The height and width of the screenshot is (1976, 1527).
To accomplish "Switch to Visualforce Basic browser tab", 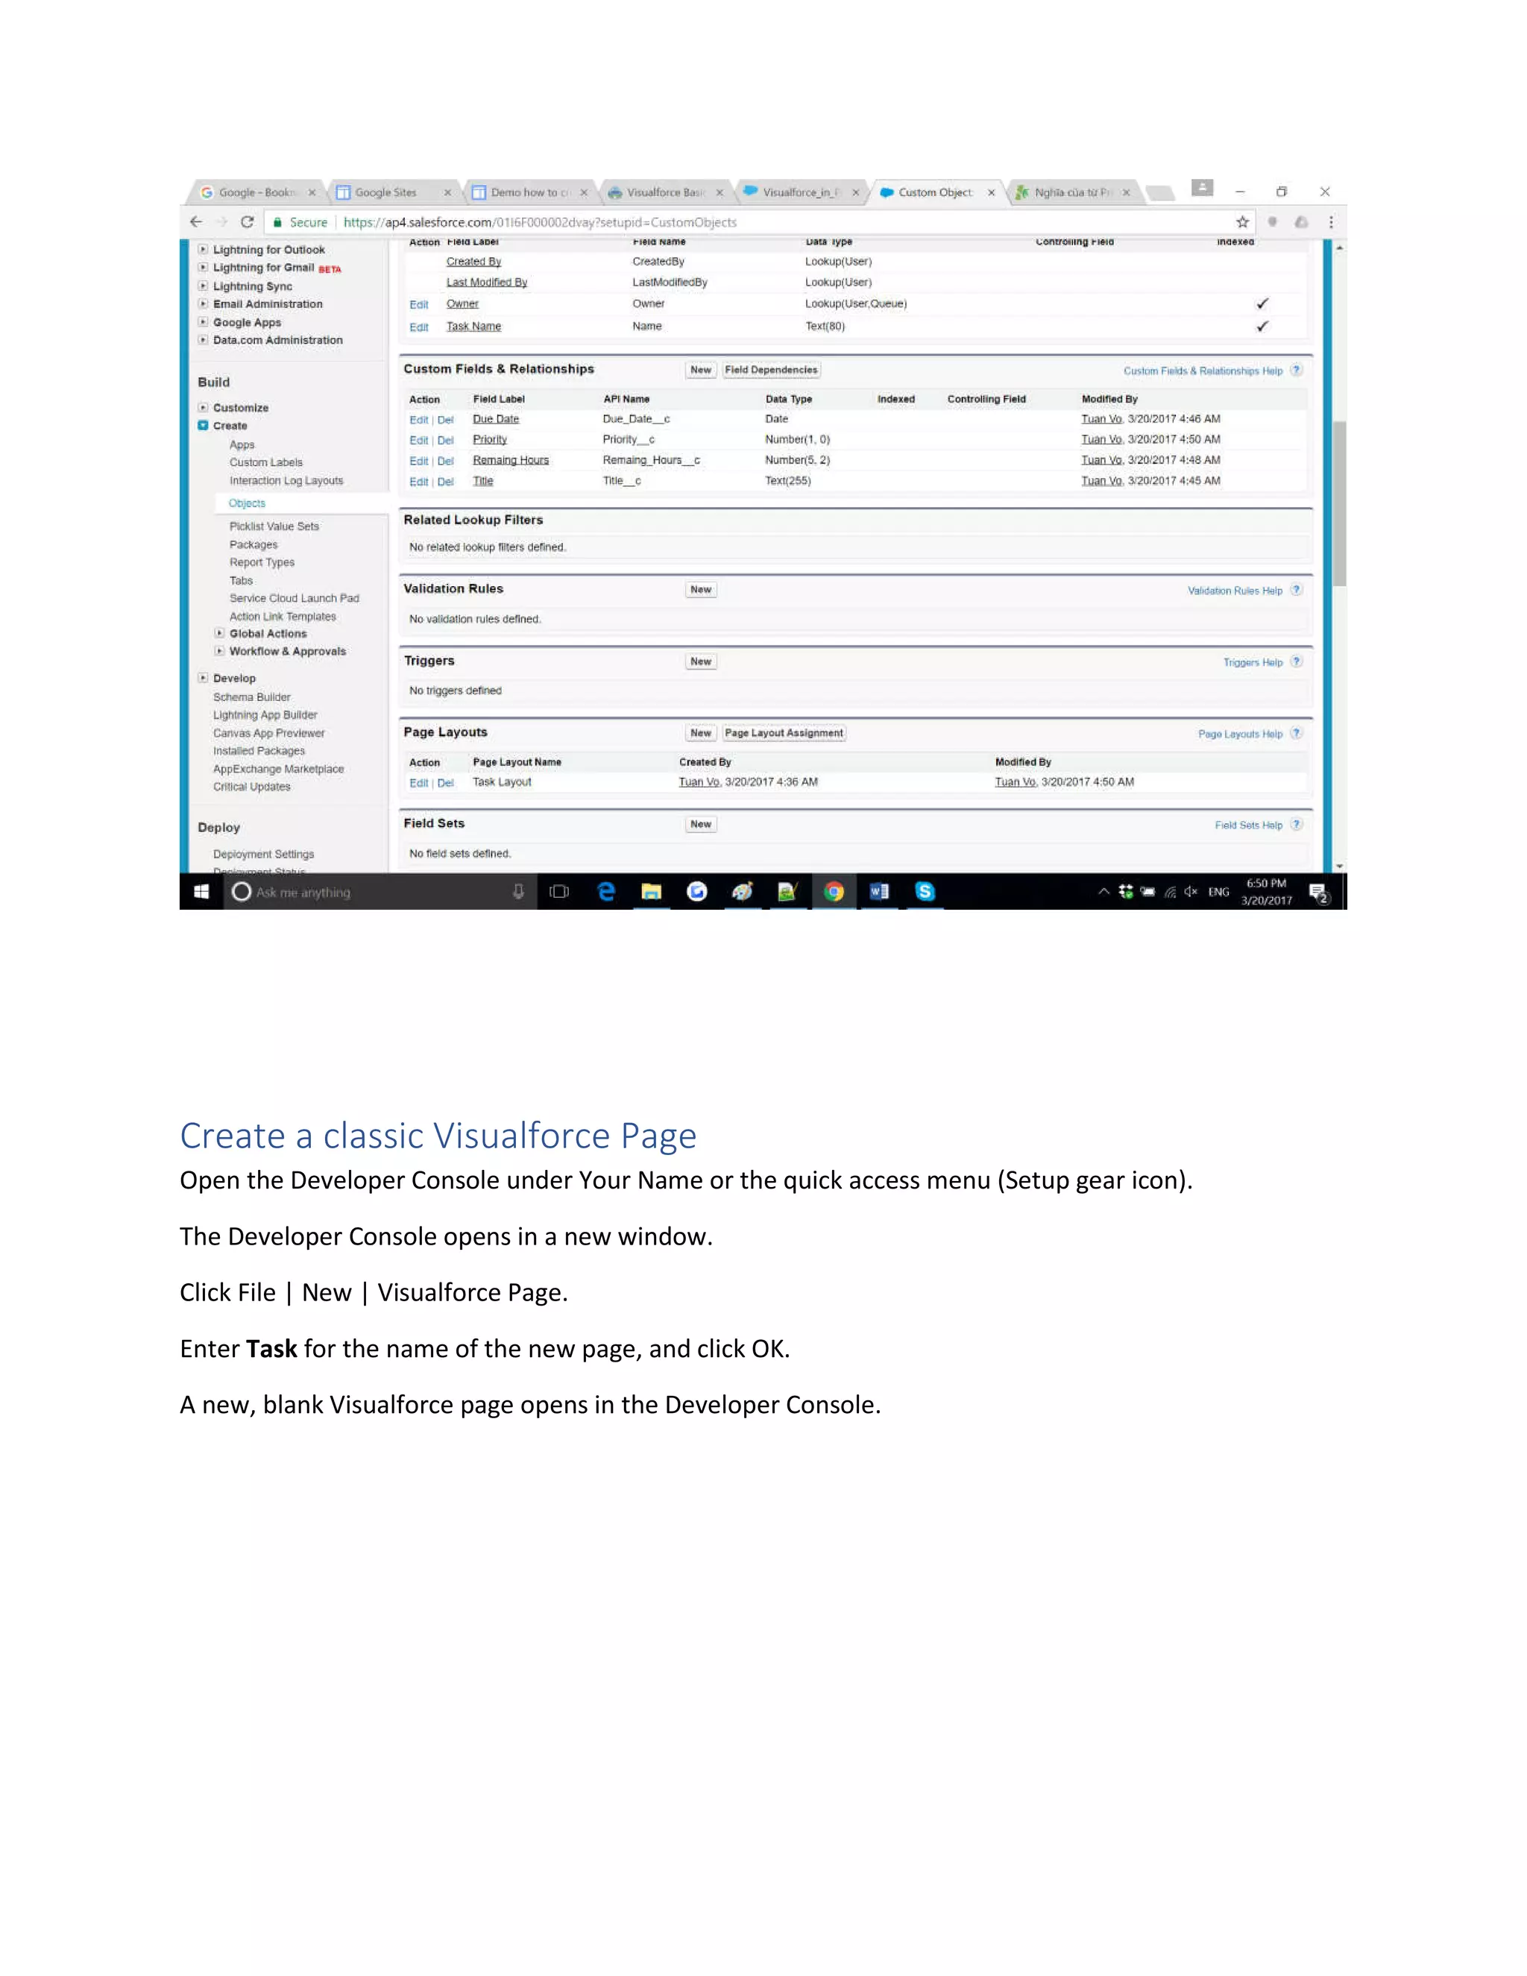I will [x=665, y=192].
